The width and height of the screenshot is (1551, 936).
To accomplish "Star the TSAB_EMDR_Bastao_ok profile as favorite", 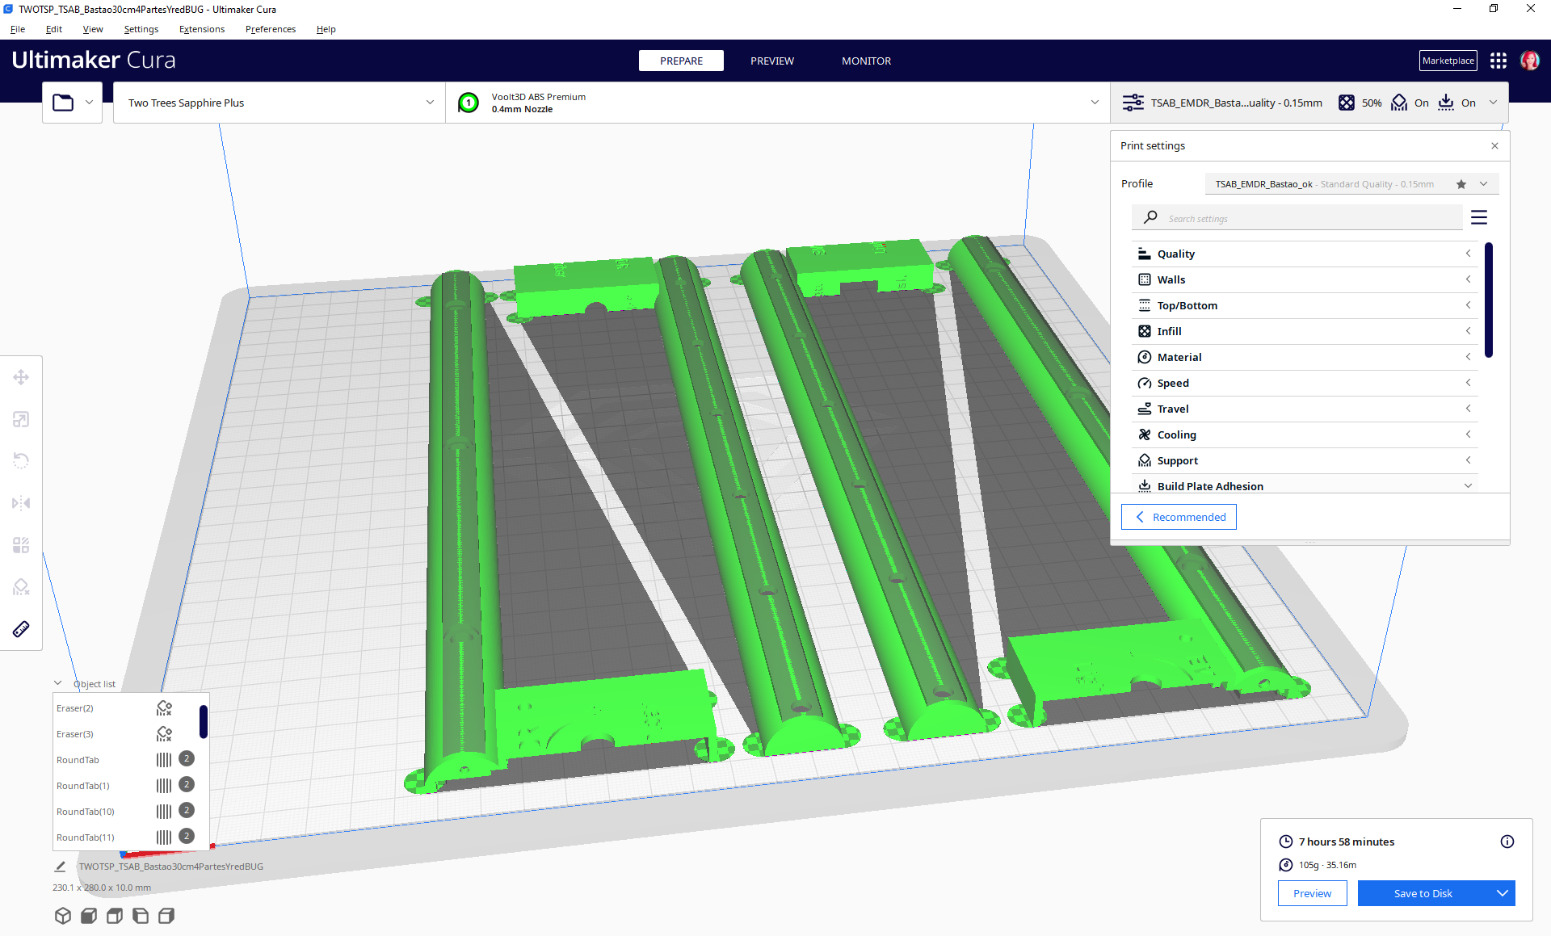I will (x=1461, y=183).
